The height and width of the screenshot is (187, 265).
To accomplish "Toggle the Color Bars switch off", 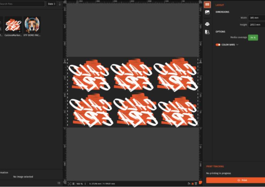I will 218,45.
